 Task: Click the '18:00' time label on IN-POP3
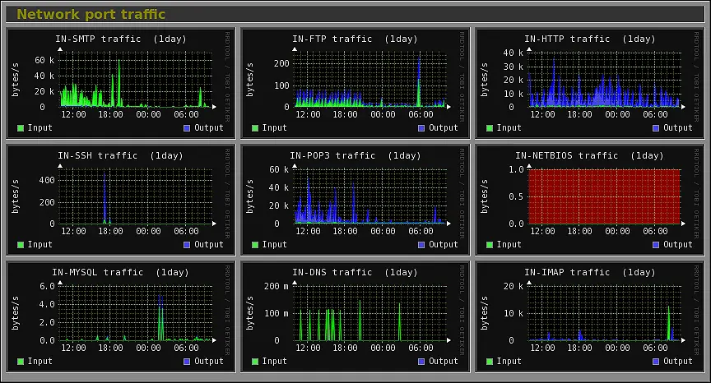345,231
